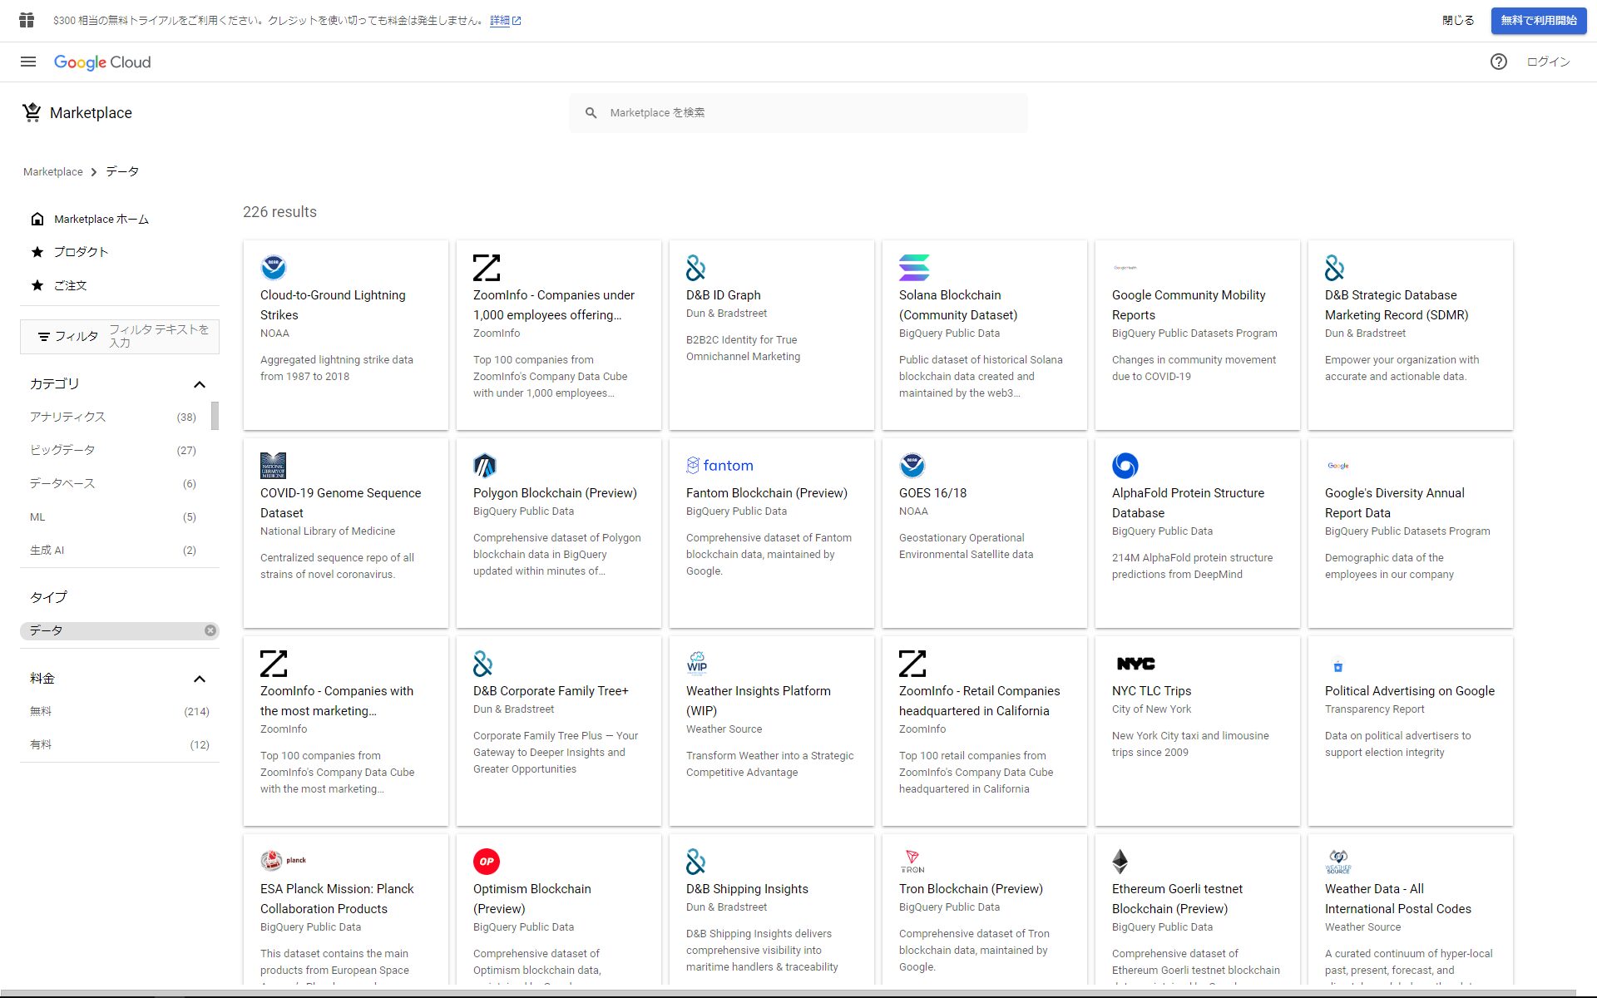Collapse the カテゴリ section
The image size is (1597, 998).
click(200, 384)
